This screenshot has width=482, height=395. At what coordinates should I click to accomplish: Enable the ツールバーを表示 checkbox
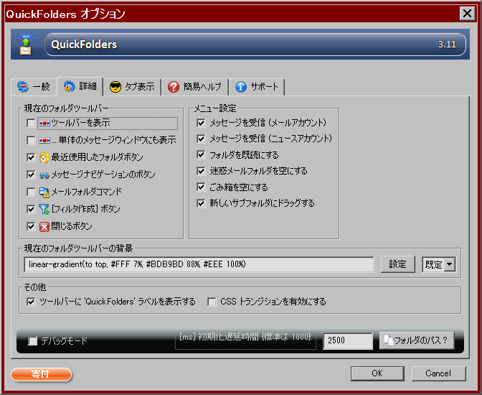(x=31, y=123)
